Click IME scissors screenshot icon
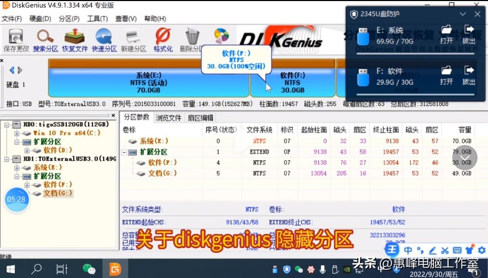The width and height of the screenshot is (488, 278). (445, 250)
